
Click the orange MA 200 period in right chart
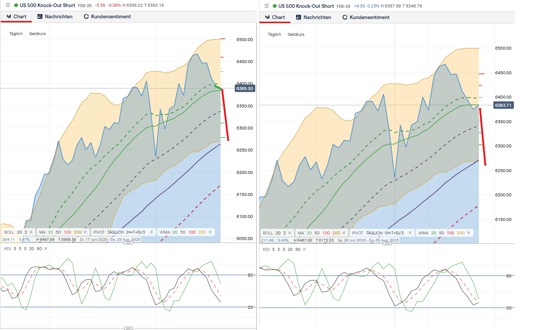[336, 233]
